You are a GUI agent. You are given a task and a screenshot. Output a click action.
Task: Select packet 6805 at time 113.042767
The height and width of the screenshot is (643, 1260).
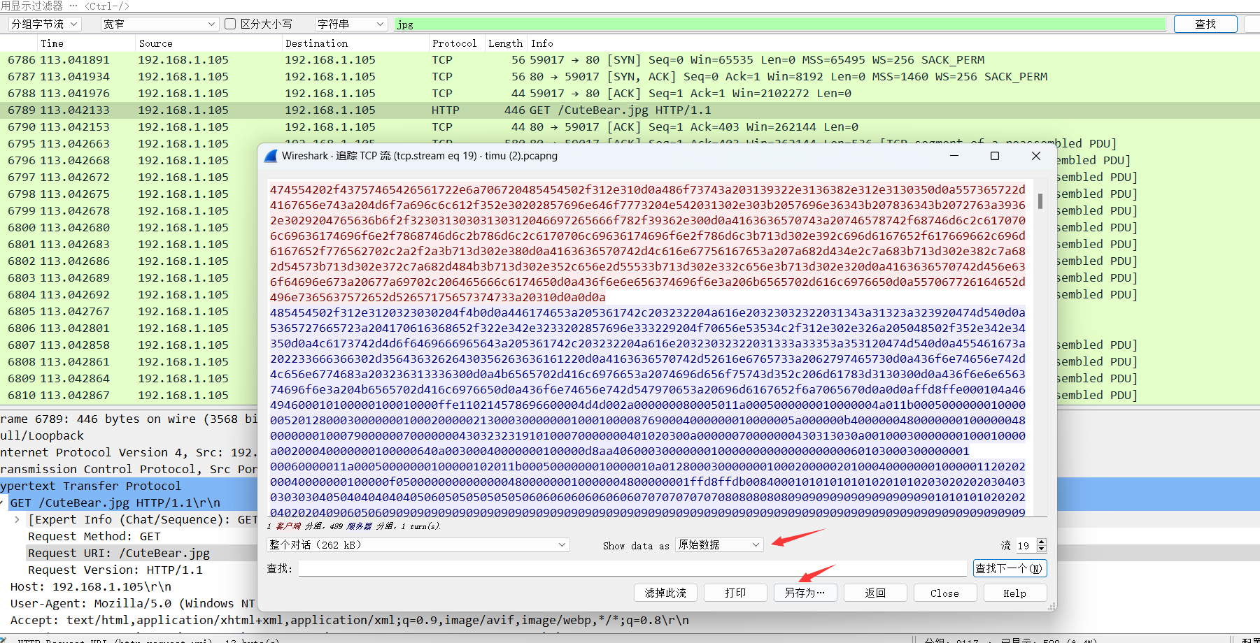pos(129,312)
